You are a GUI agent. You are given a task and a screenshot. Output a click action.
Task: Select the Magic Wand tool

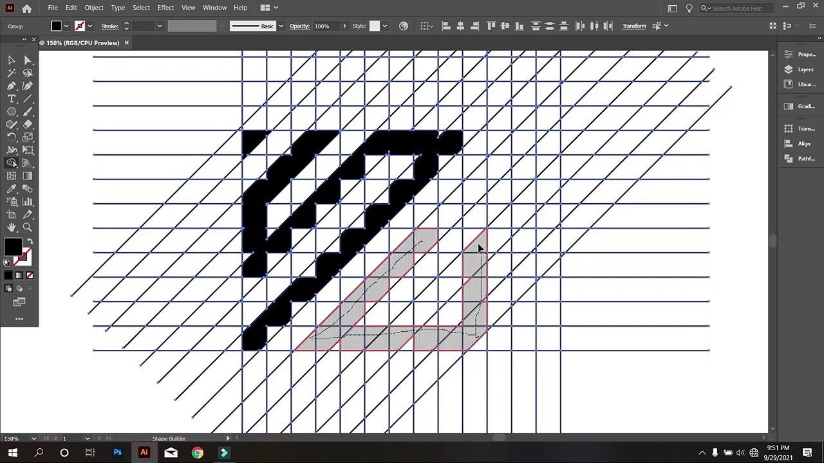tap(12, 73)
